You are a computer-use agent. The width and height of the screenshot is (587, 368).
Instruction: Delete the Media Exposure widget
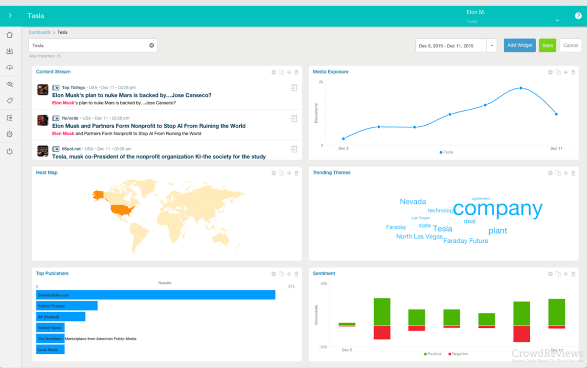[573, 72]
